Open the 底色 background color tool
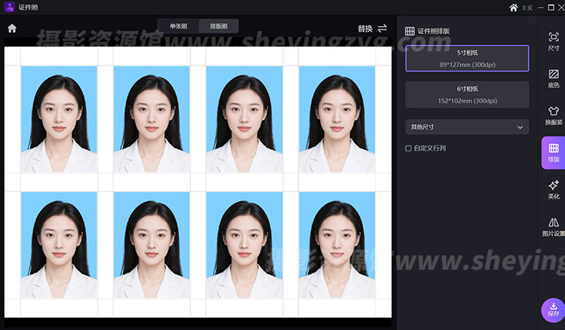The image size is (565, 330). (553, 78)
